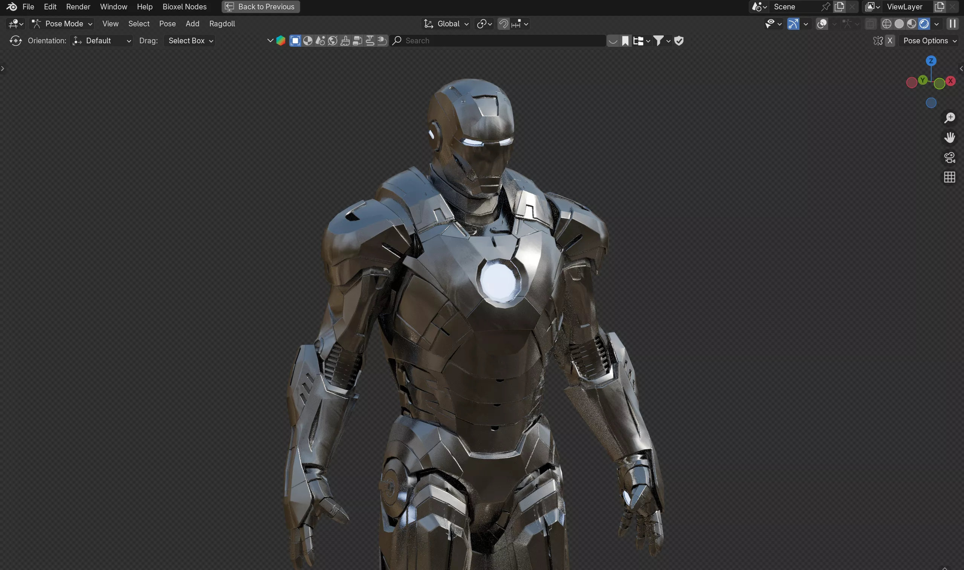Open the Global transform orientation dropdown
The height and width of the screenshot is (570, 964).
coord(446,24)
